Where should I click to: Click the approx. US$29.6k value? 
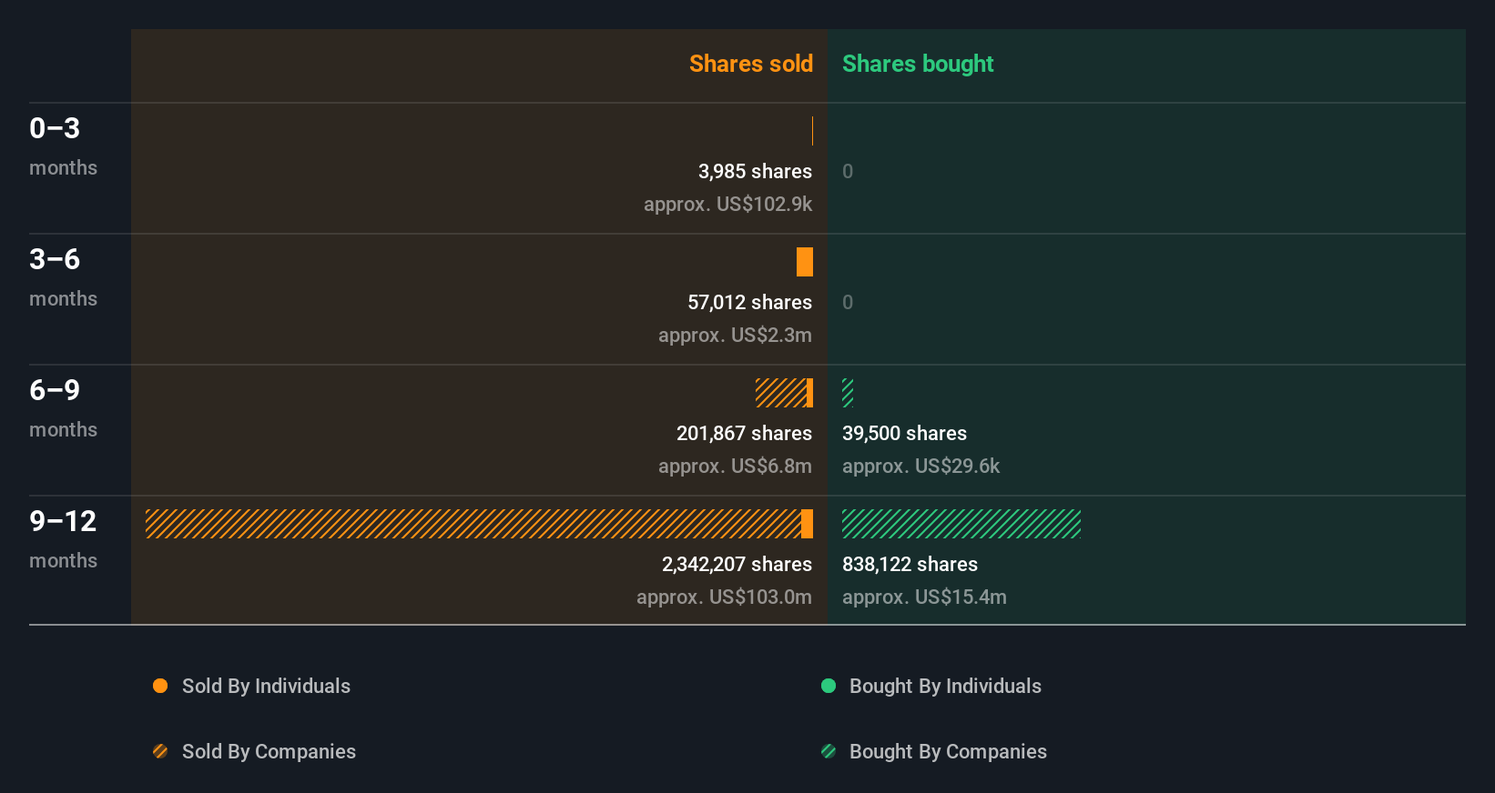click(x=920, y=466)
